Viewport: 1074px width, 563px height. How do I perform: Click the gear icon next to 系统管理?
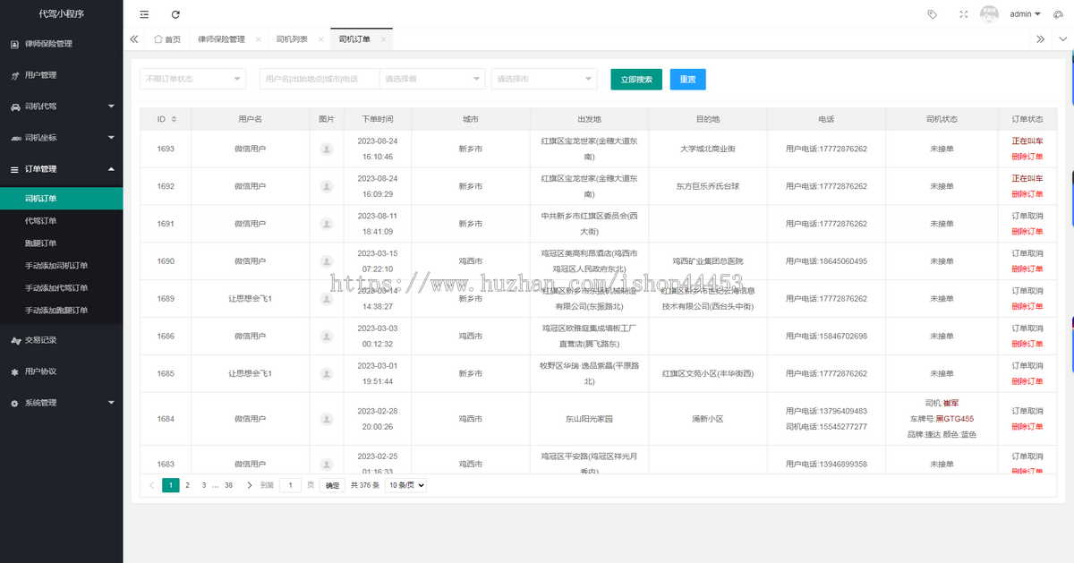[15, 403]
